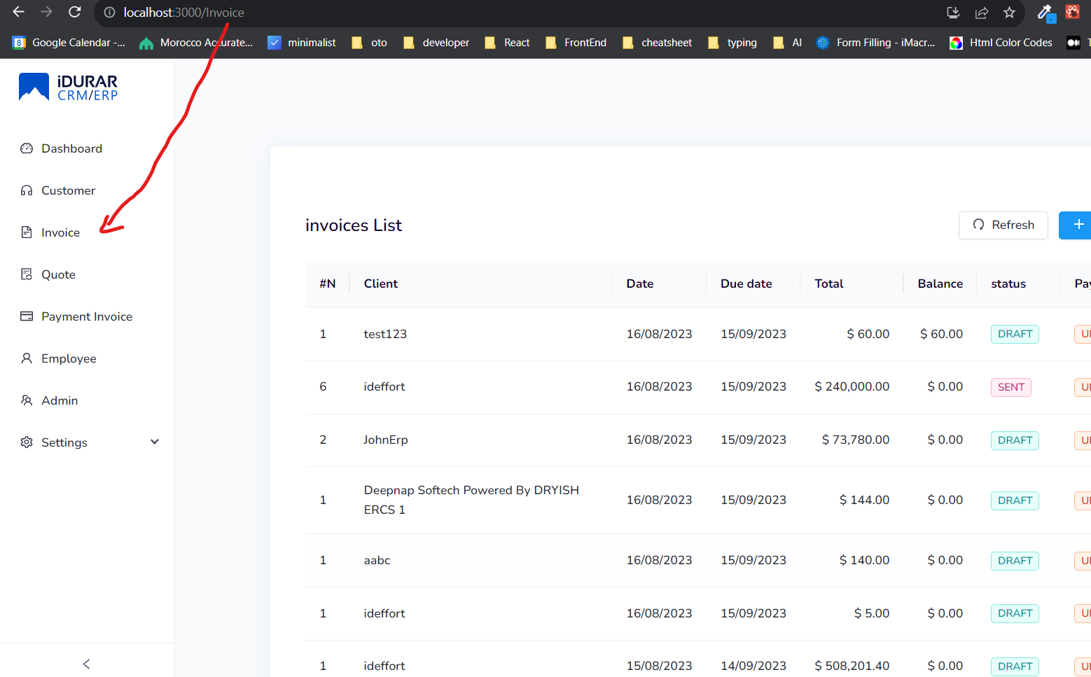Image resolution: width=1091 pixels, height=677 pixels.
Task: Click the share icon in the toolbar
Action: coord(981,13)
